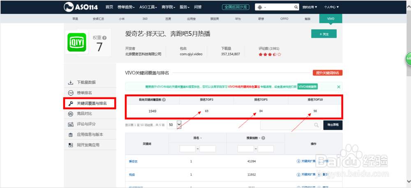The image size is (411, 188).
Task: Click the VS icon beside 竞品对比
Action: click(x=71, y=114)
